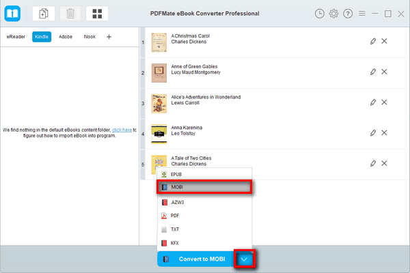The height and width of the screenshot is (273, 410).
Task: Select the Kindle tab
Action: 42,37
